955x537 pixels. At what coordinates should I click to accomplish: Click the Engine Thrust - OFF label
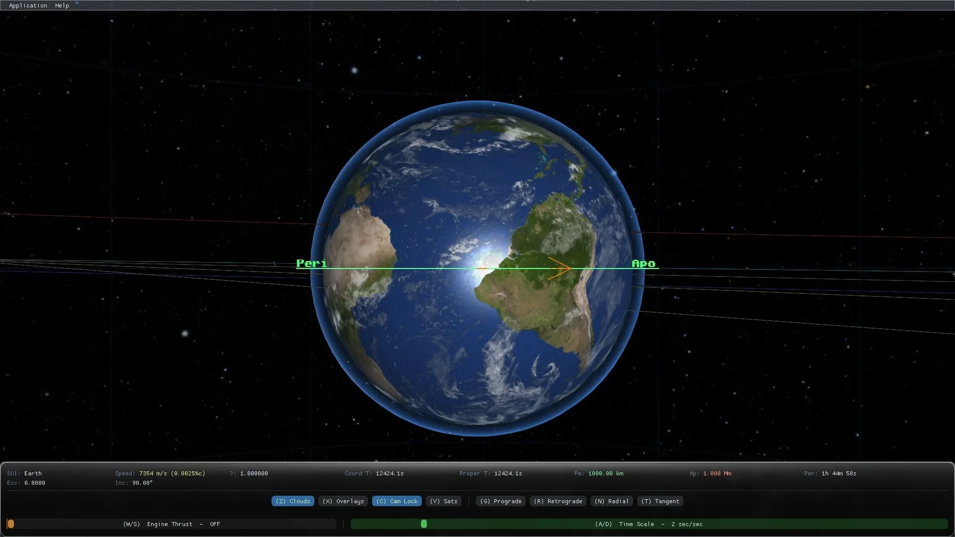171,524
